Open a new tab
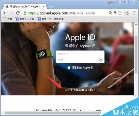The image size is (139, 116). (x=51, y=7)
